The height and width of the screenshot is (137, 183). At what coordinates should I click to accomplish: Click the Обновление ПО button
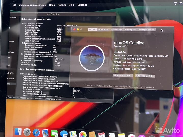145,76
